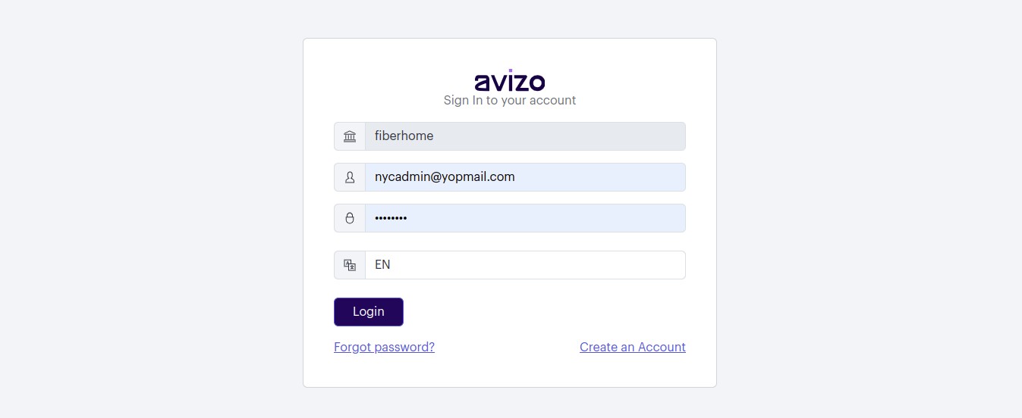Click the language translate icon beside EN
Image resolution: width=1022 pixels, height=418 pixels.
click(x=350, y=265)
